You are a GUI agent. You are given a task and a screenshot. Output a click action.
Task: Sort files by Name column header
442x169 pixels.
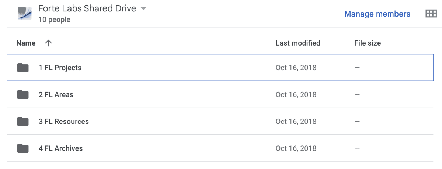pos(26,43)
